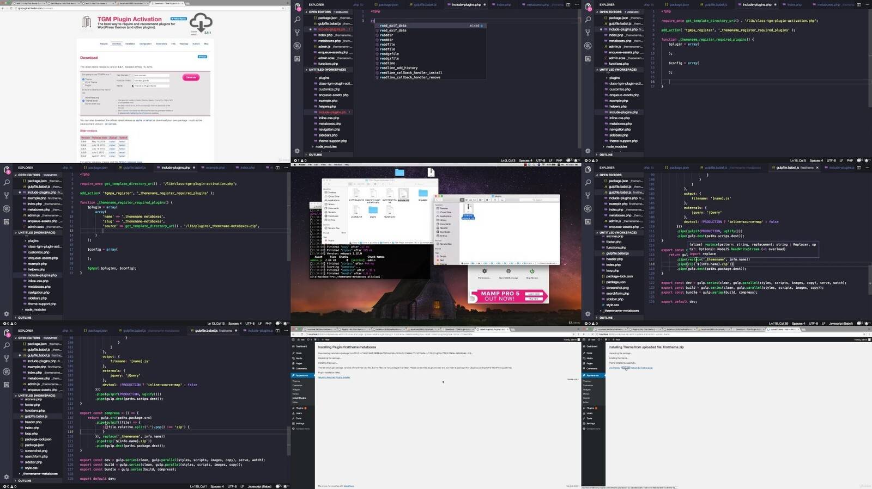Open Extensions in the VS Code window with readdir autocomplete
This screenshot has width=872, height=489.
pyautogui.click(x=297, y=59)
